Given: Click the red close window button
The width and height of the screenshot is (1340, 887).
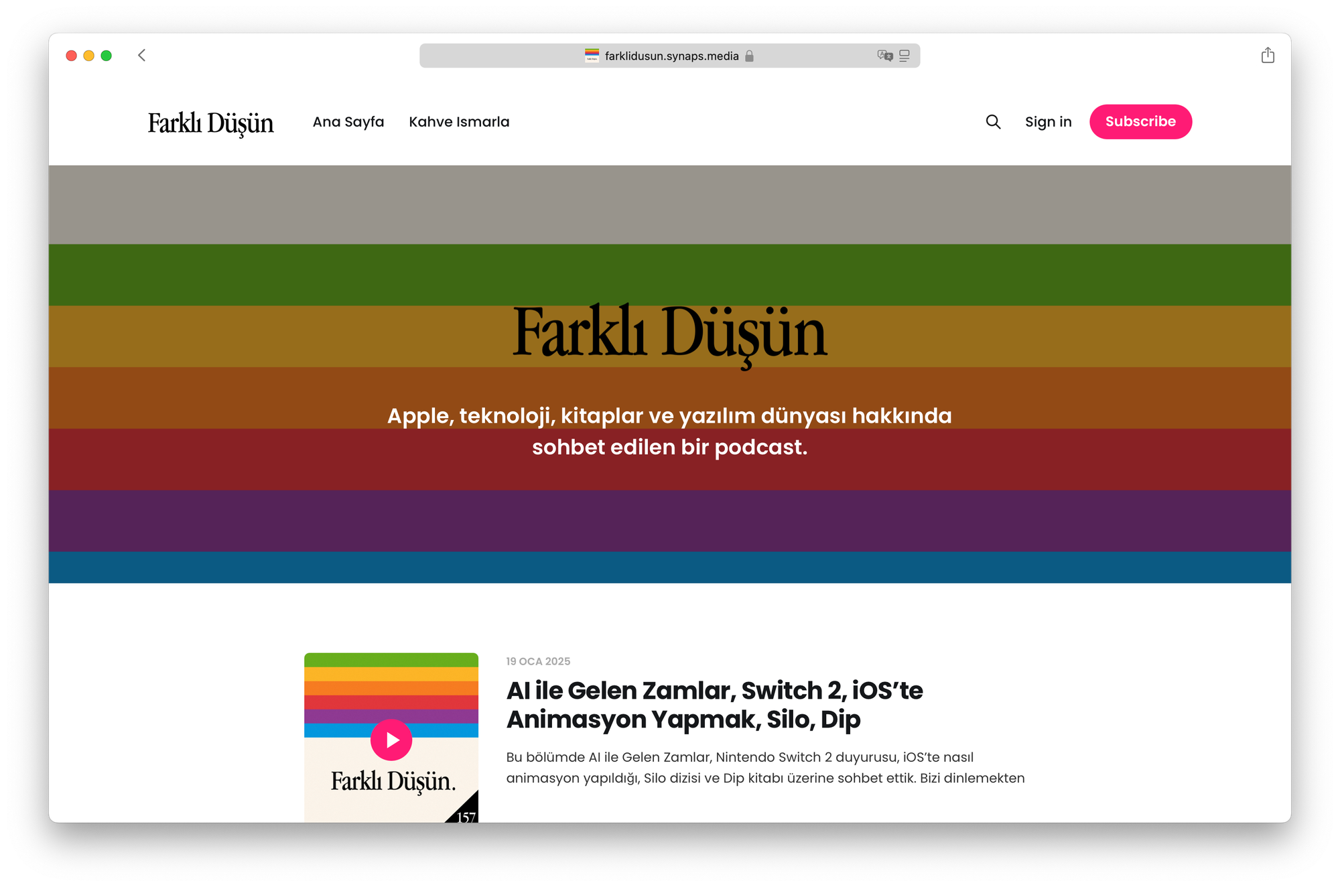Looking at the screenshot, I should (x=71, y=56).
